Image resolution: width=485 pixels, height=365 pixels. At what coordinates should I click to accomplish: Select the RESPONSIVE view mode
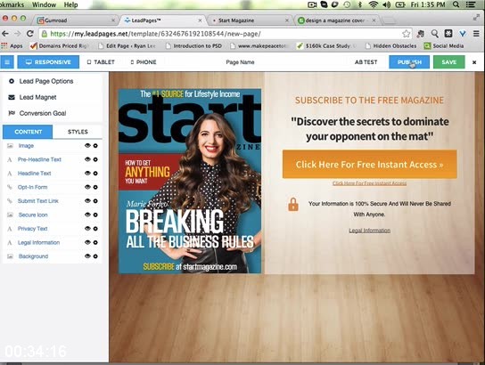coord(48,62)
